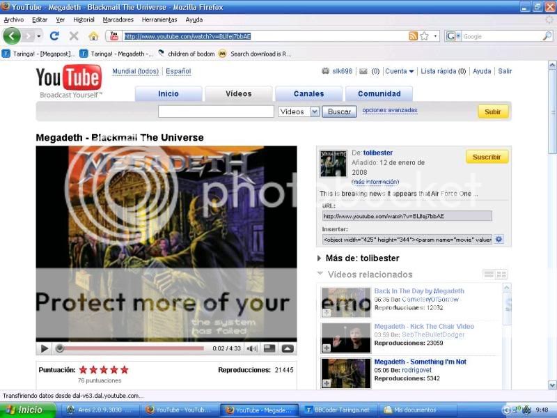This screenshot has height=418, width=557.
Task: Open the opciones avanzadas link
Action: pyautogui.click(x=390, y=111)
